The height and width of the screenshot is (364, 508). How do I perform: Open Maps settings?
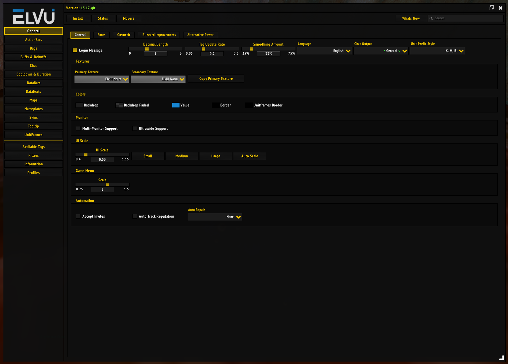pyautogui.click(x=34, y=100)
